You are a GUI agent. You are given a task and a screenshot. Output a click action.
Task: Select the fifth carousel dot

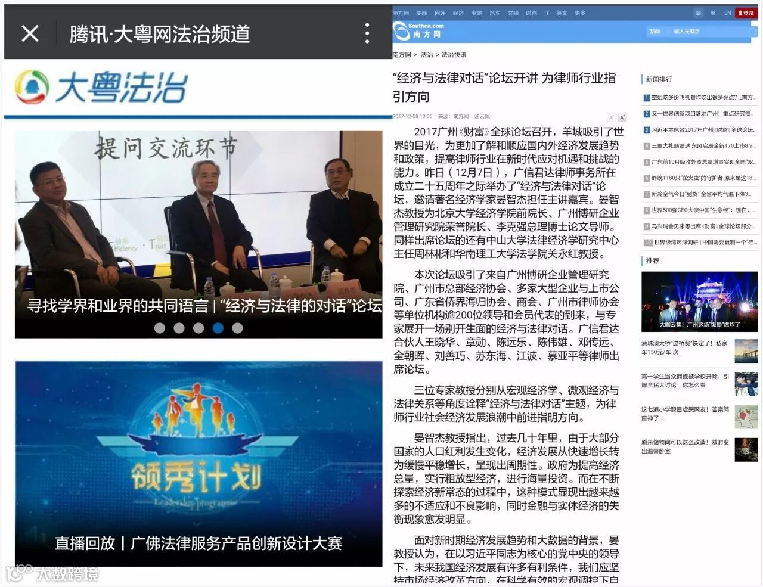(237, 328)
